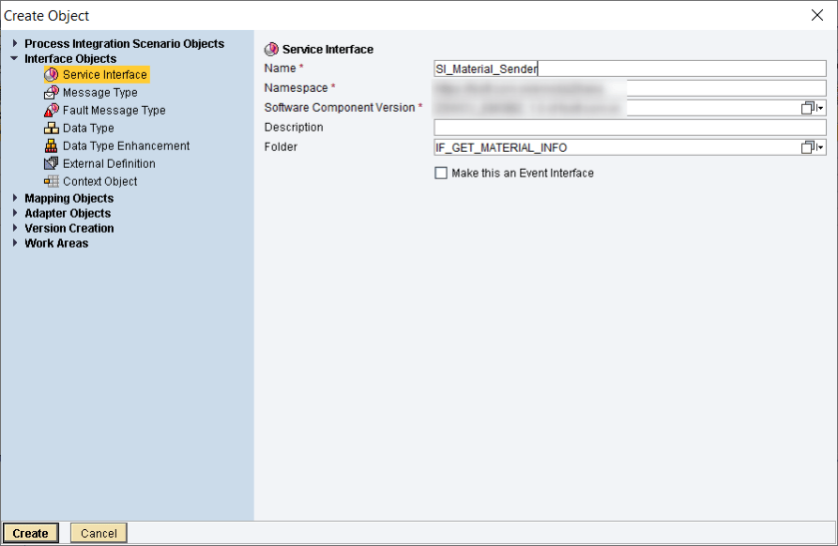Click the External Definition icon
838x546 pixels.
coord(52,164)
